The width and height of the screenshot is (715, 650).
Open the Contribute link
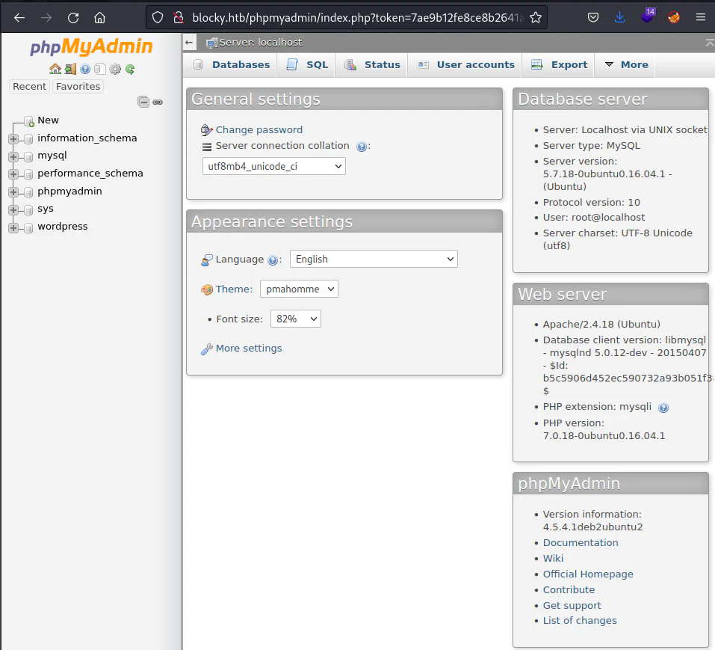pyautogui.click(x=569, y=589)
